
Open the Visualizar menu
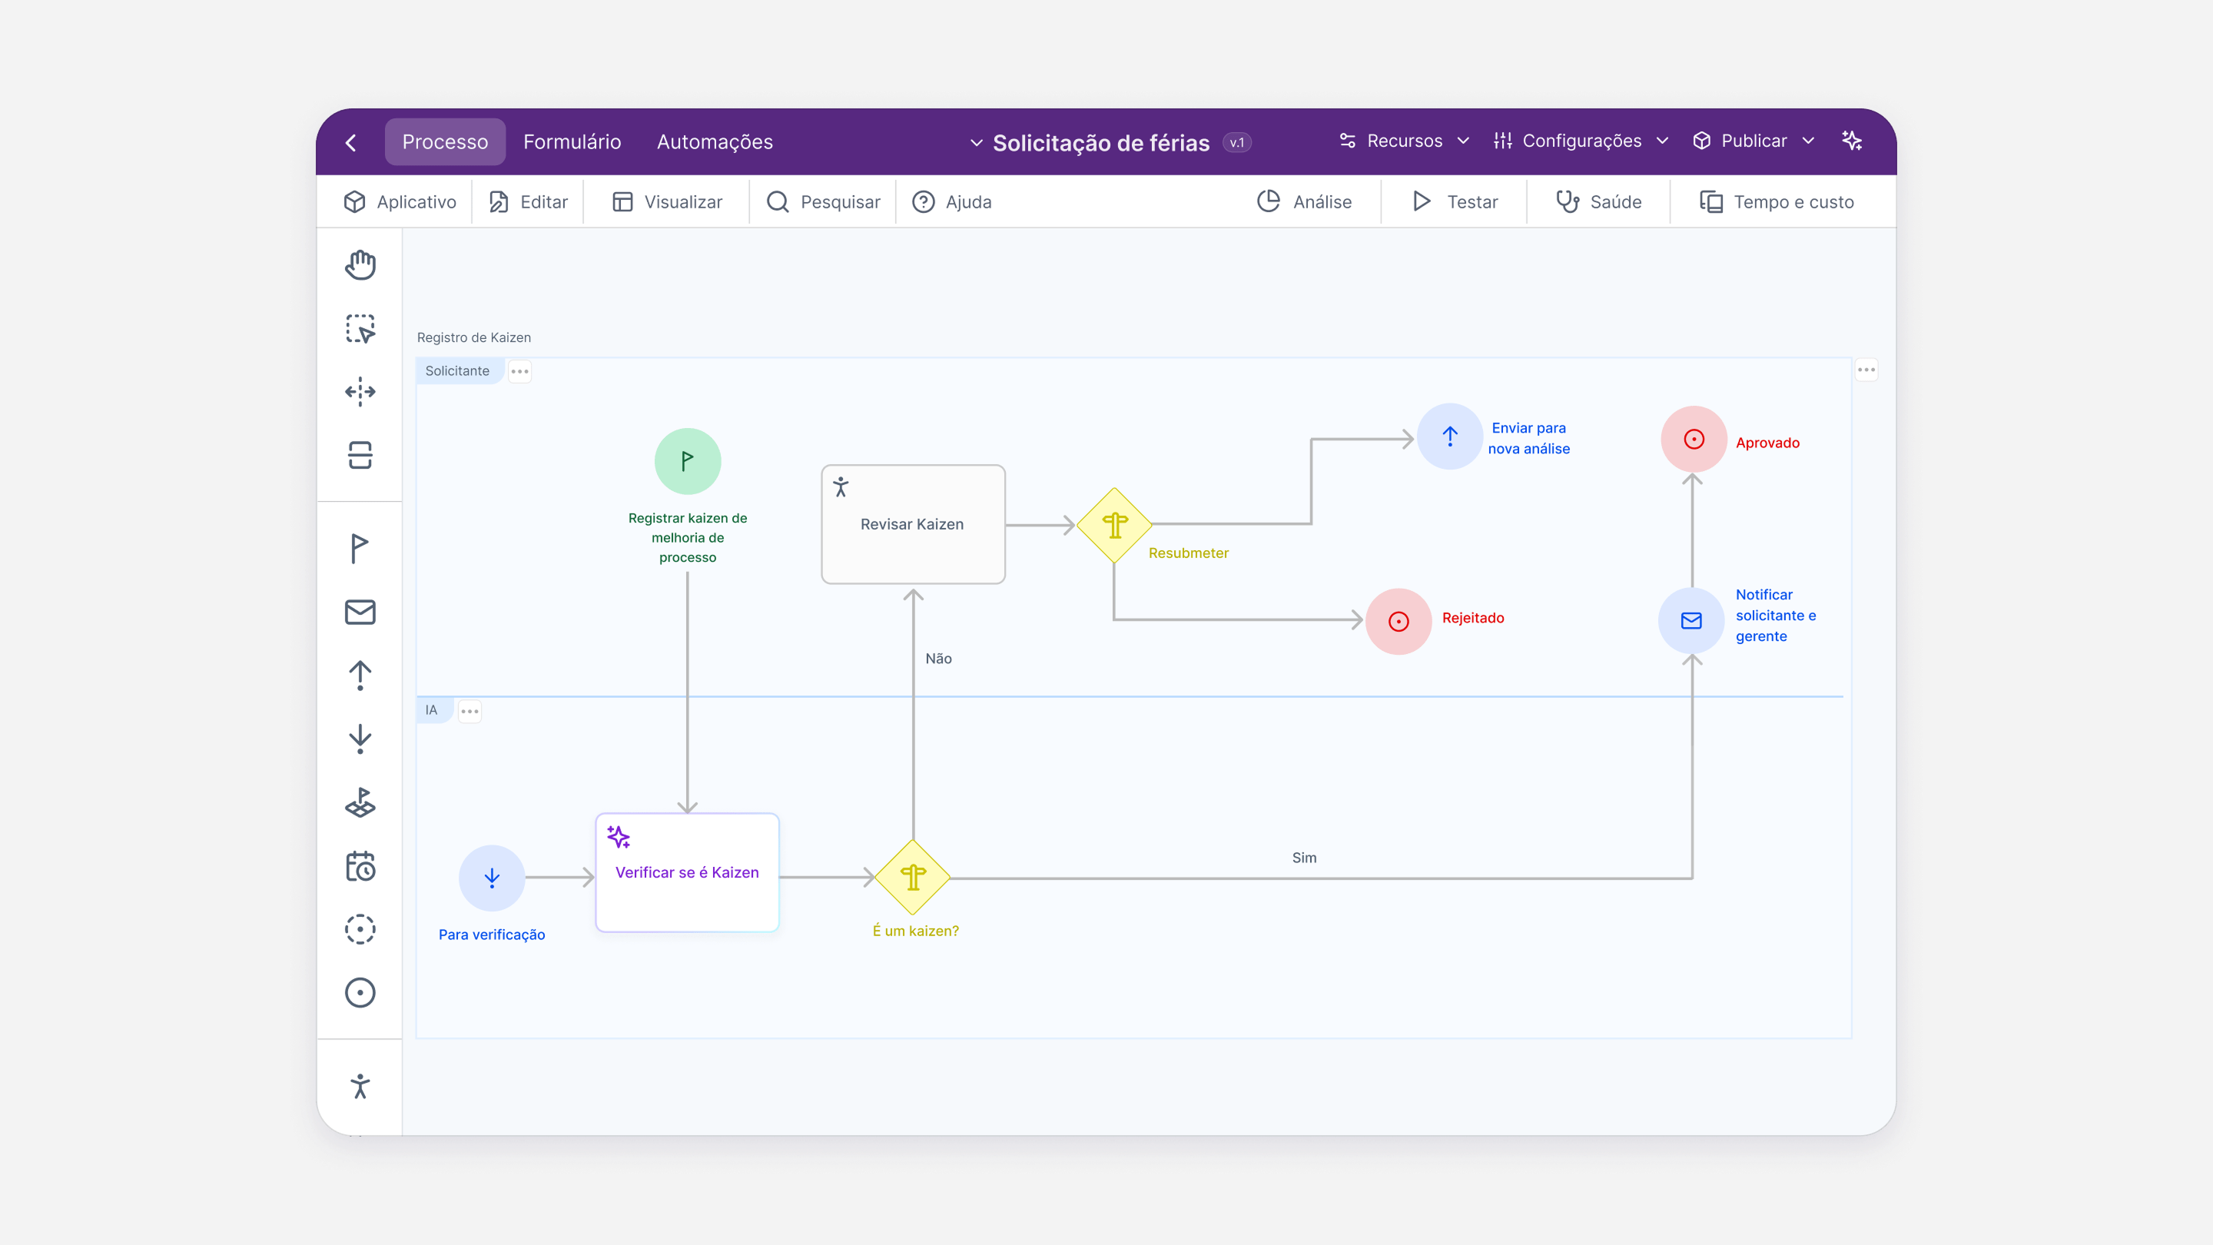(x=668, y=202)
